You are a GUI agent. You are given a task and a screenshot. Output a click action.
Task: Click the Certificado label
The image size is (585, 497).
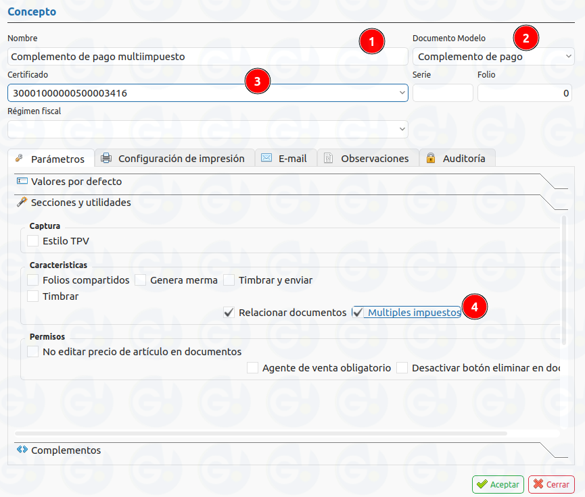[x=28, y=74]
